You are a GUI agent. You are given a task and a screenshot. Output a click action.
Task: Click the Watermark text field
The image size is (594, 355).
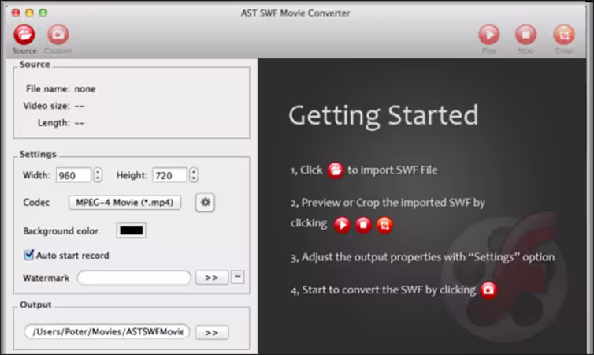pos(134,278)
